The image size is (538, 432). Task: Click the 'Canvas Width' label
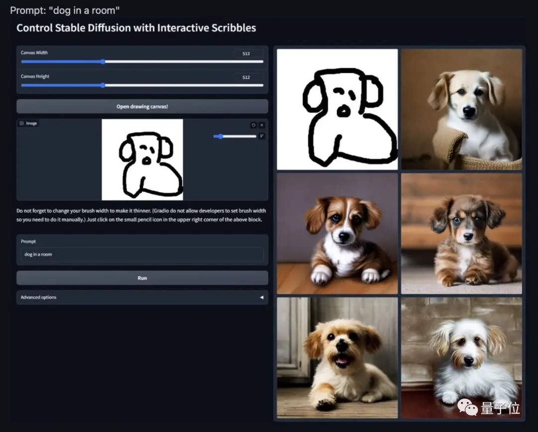[34, 52]
